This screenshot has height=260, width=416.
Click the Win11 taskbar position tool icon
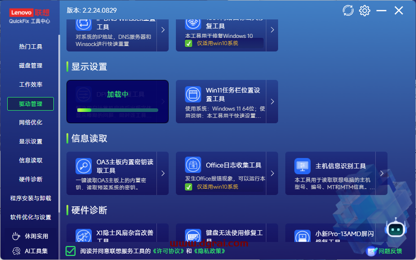click(x=193, y=94)
